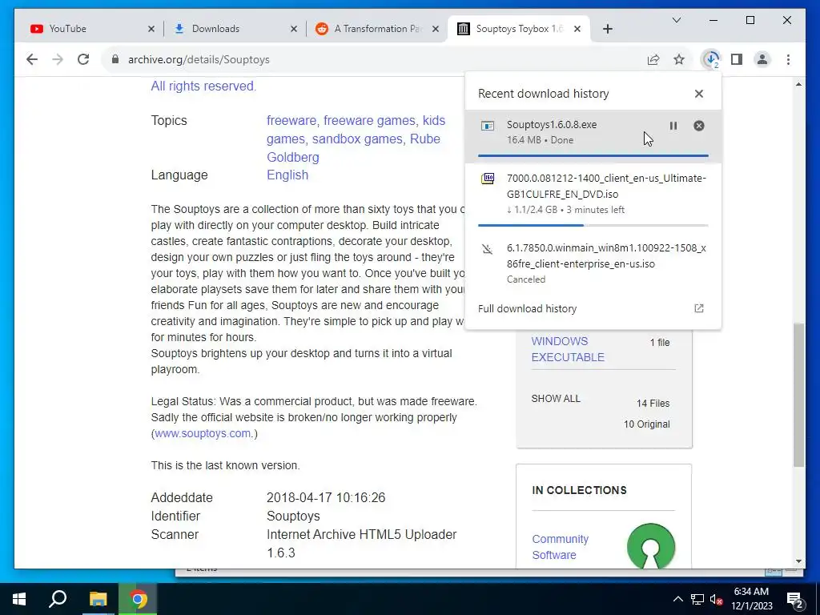
Task: Open File Explorer from the taskbar
Action: pyautogui.click(x=98, y=599)
